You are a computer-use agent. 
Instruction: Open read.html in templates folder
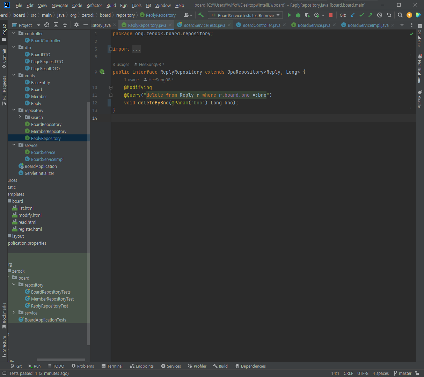coord(27,222)
